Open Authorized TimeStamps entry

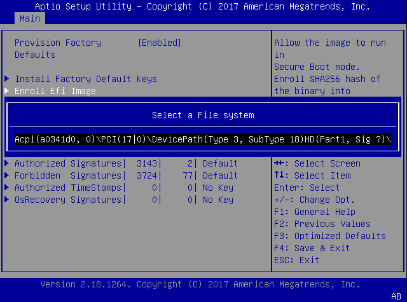(x=68, y=188)
